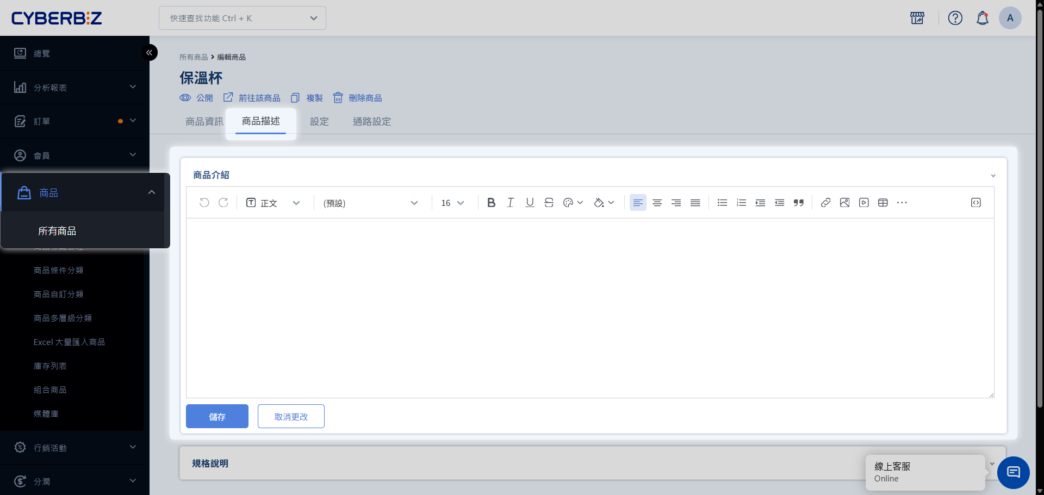This screenshot has height=495, width=1044.
Task: Click the blockquote icon
Action: [x=798, y=203]
